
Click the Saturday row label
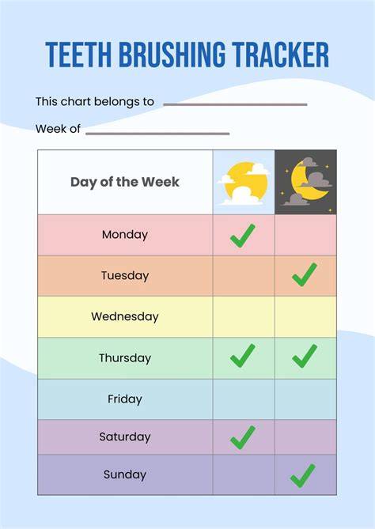pos(125,437)
